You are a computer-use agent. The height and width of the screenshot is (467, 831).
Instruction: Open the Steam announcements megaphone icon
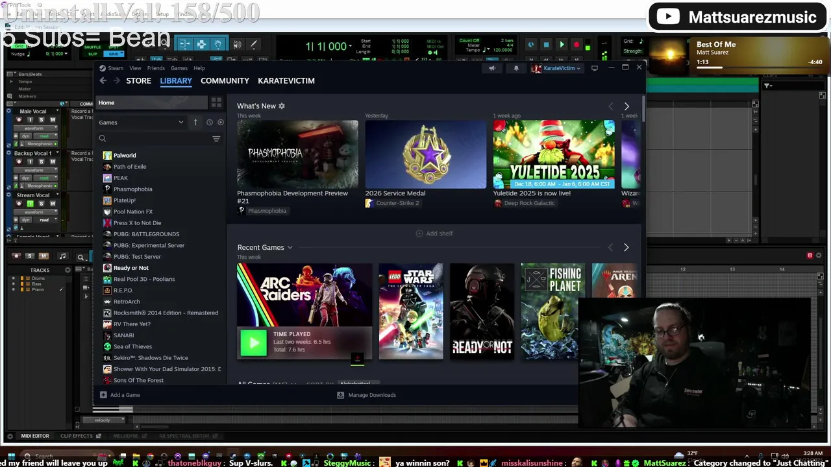[x=492, y=68]
